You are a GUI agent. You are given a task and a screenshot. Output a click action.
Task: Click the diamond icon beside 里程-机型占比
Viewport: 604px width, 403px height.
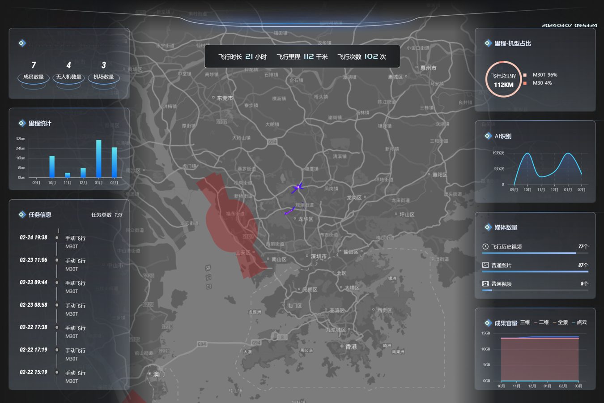point(488,43)
